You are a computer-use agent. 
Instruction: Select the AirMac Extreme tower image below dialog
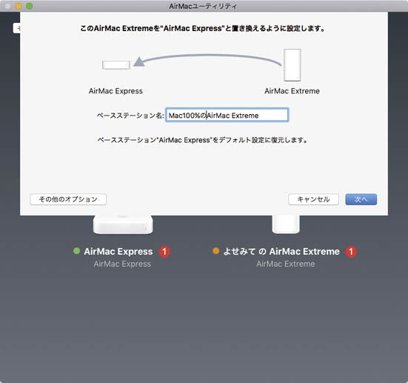pyautogui.click(x=286, y=224)
